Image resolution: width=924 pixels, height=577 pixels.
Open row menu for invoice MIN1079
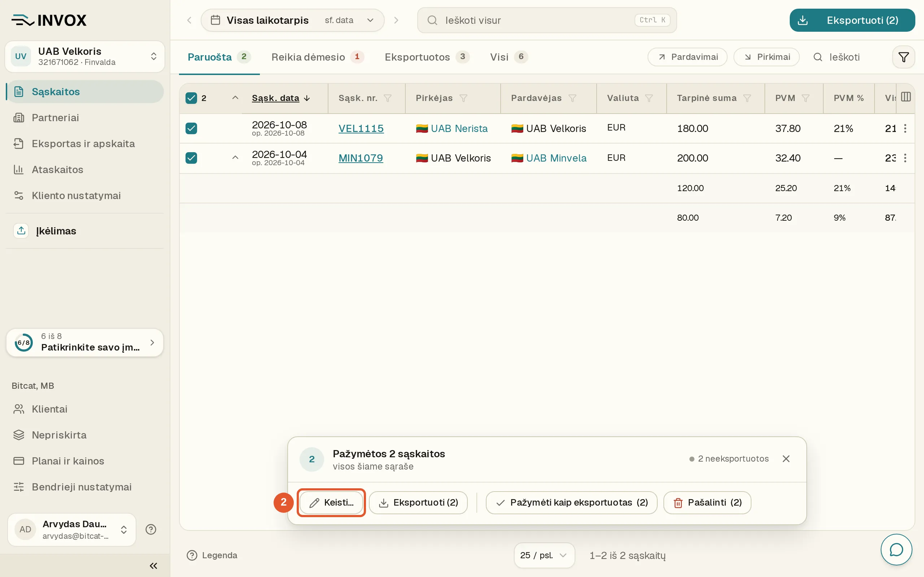tap(905, 158)
